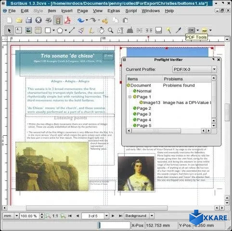Toggle the Select Item arrow tool
This screenshot has height=231, width=232.
(x=9, y=30)
